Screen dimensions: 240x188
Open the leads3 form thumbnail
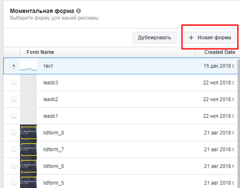tap(28, 83)
